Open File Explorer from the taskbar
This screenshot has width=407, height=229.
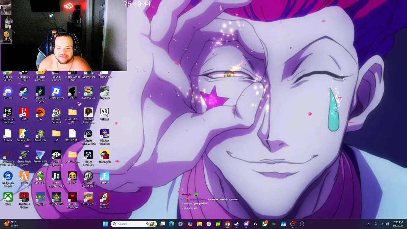click(x=199, y=224)
